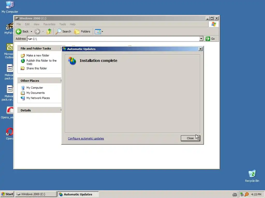Collapse the Other Places section
Viewport: 265px width, 198px height.
61,81
